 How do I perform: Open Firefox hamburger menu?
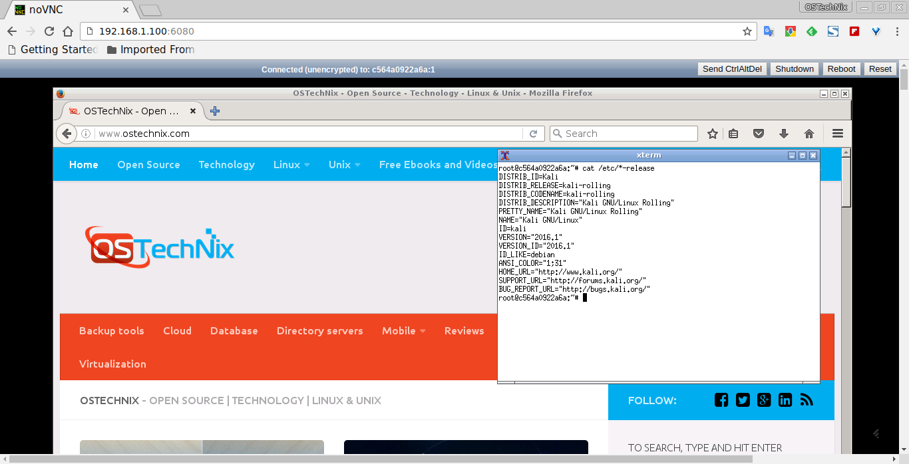point(837,134)
